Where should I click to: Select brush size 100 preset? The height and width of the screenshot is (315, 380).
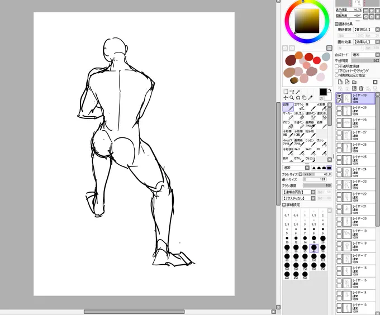[x=314, y=257]
